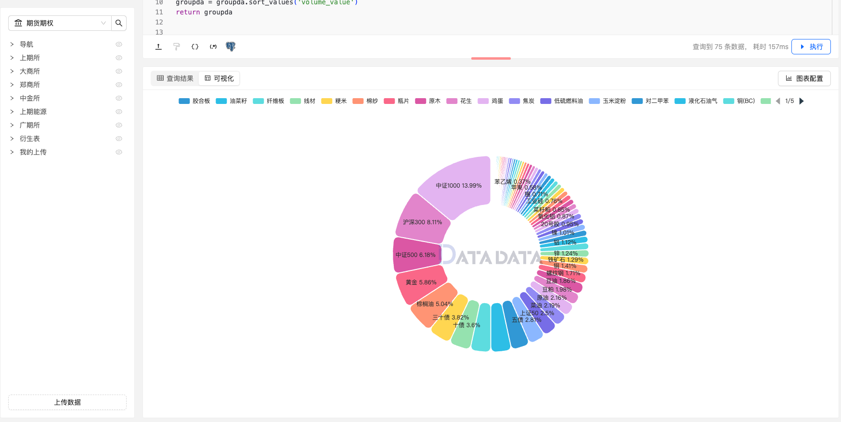
Task: Click the red panel resize handle bar
Action: [x=491, y=58]
